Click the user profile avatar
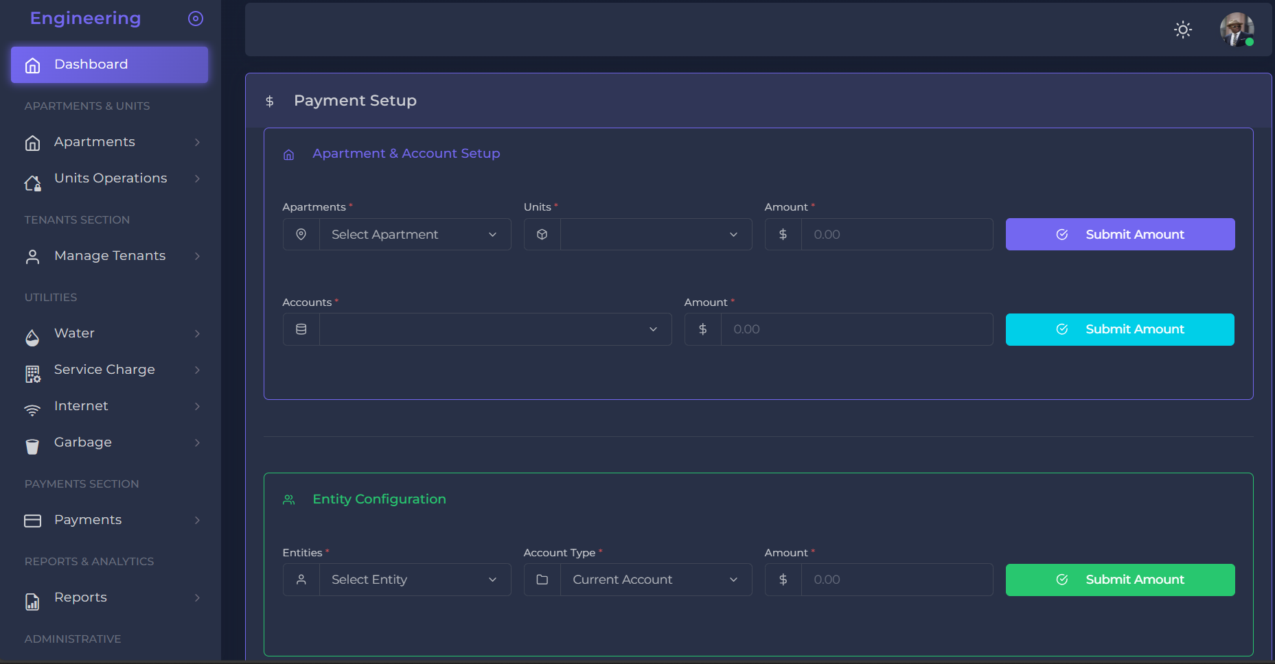Viewport: 1275px width, 664px height. point(1236,29)
